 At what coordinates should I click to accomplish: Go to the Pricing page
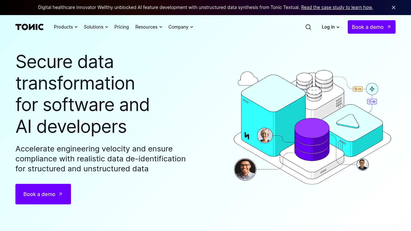(x=122, y=27)
